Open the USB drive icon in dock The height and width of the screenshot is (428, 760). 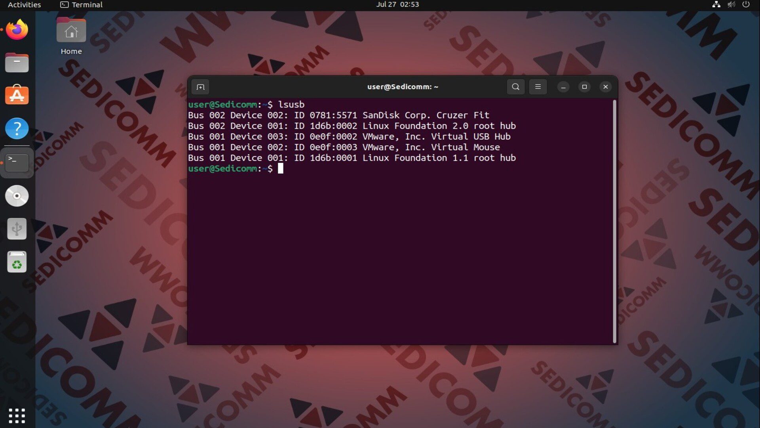(x=17, y=229)
